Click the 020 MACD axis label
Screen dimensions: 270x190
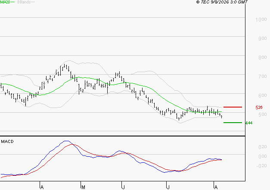pos(263,147)
